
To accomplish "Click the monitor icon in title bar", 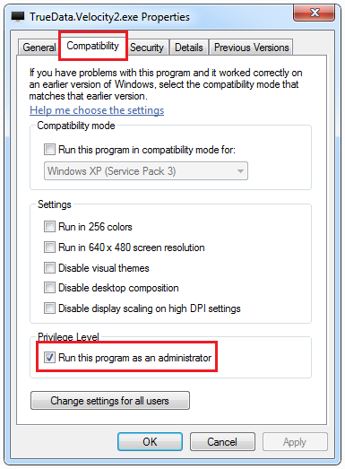I will click(18, 17).
